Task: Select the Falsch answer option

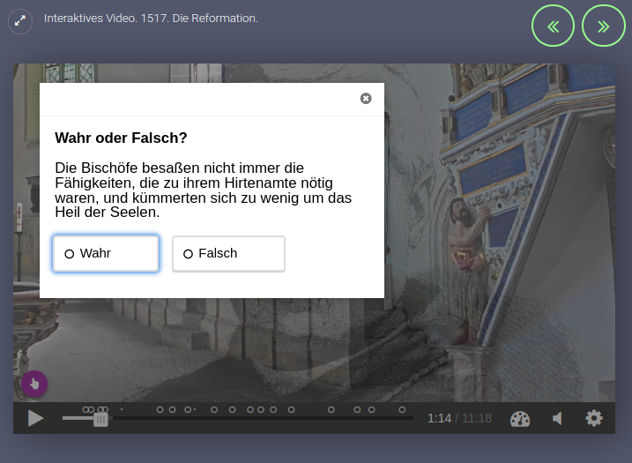Action: pos(228,254)
